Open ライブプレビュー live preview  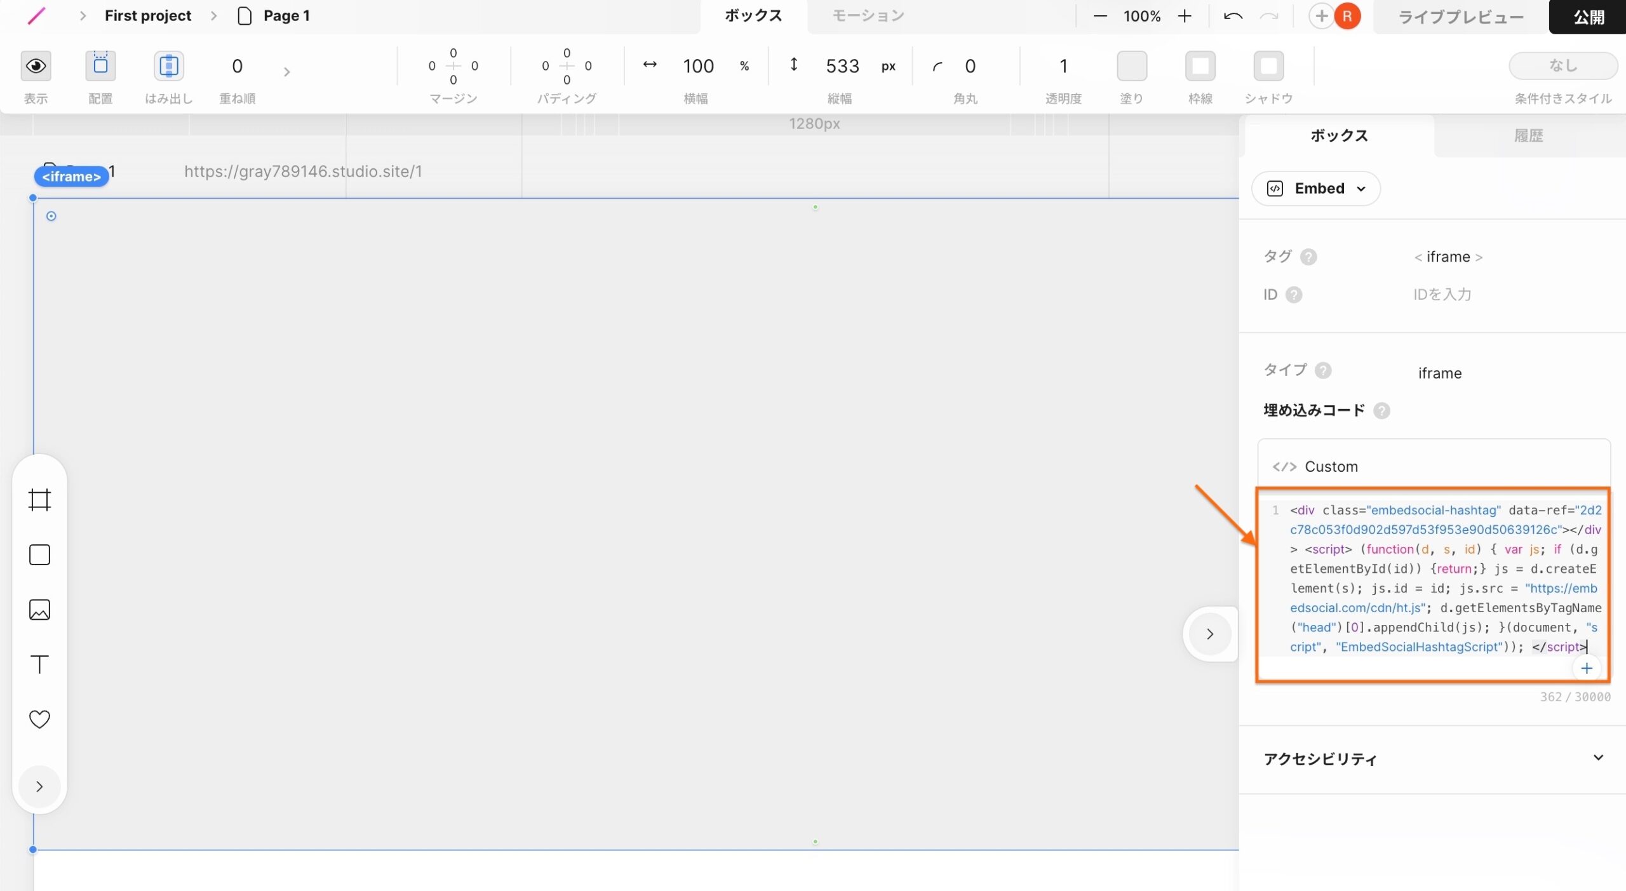click(1461, 17)
